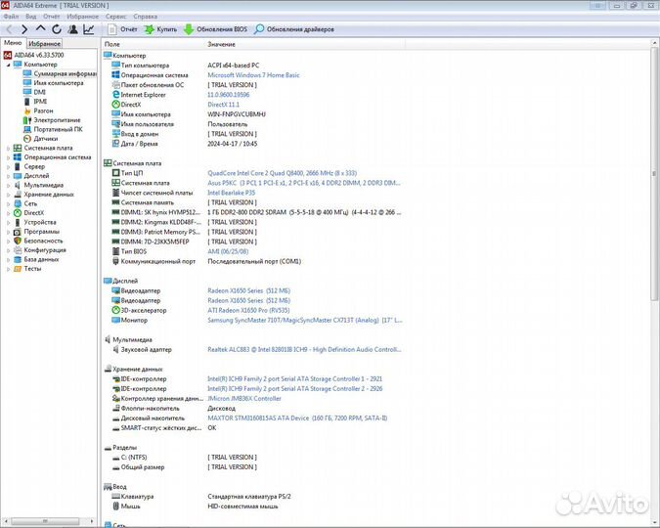Expand Операционная система tree node

click(8, 157)
